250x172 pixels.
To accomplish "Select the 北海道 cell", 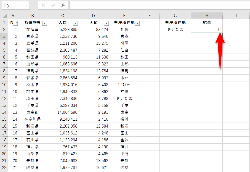I will pyautogui.click(x=33, y=29).
